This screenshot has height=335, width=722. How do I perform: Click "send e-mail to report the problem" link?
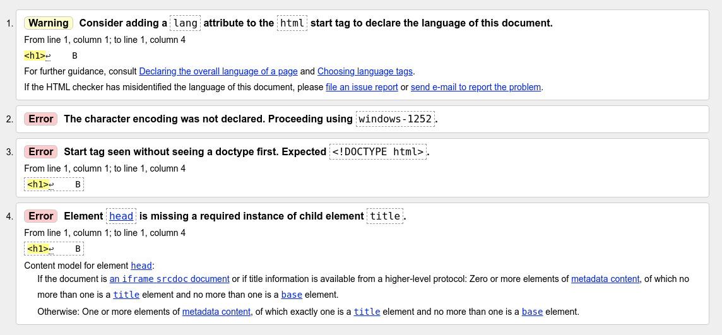point(475,87)
